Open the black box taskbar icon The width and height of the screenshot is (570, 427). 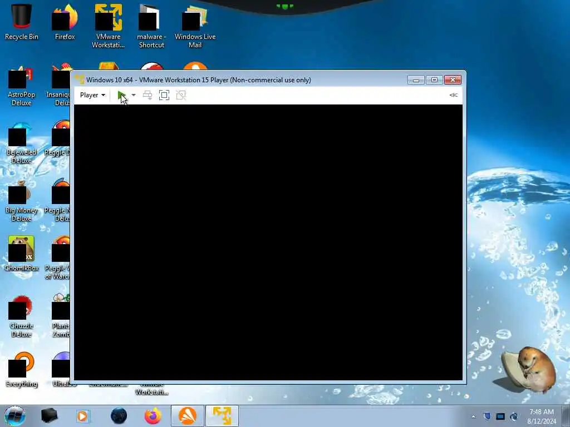click(49, 416)
